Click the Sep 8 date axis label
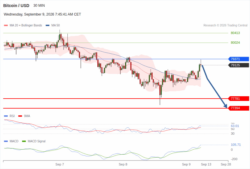This screenshot has width=250, height=169. (x=123, y=164)
